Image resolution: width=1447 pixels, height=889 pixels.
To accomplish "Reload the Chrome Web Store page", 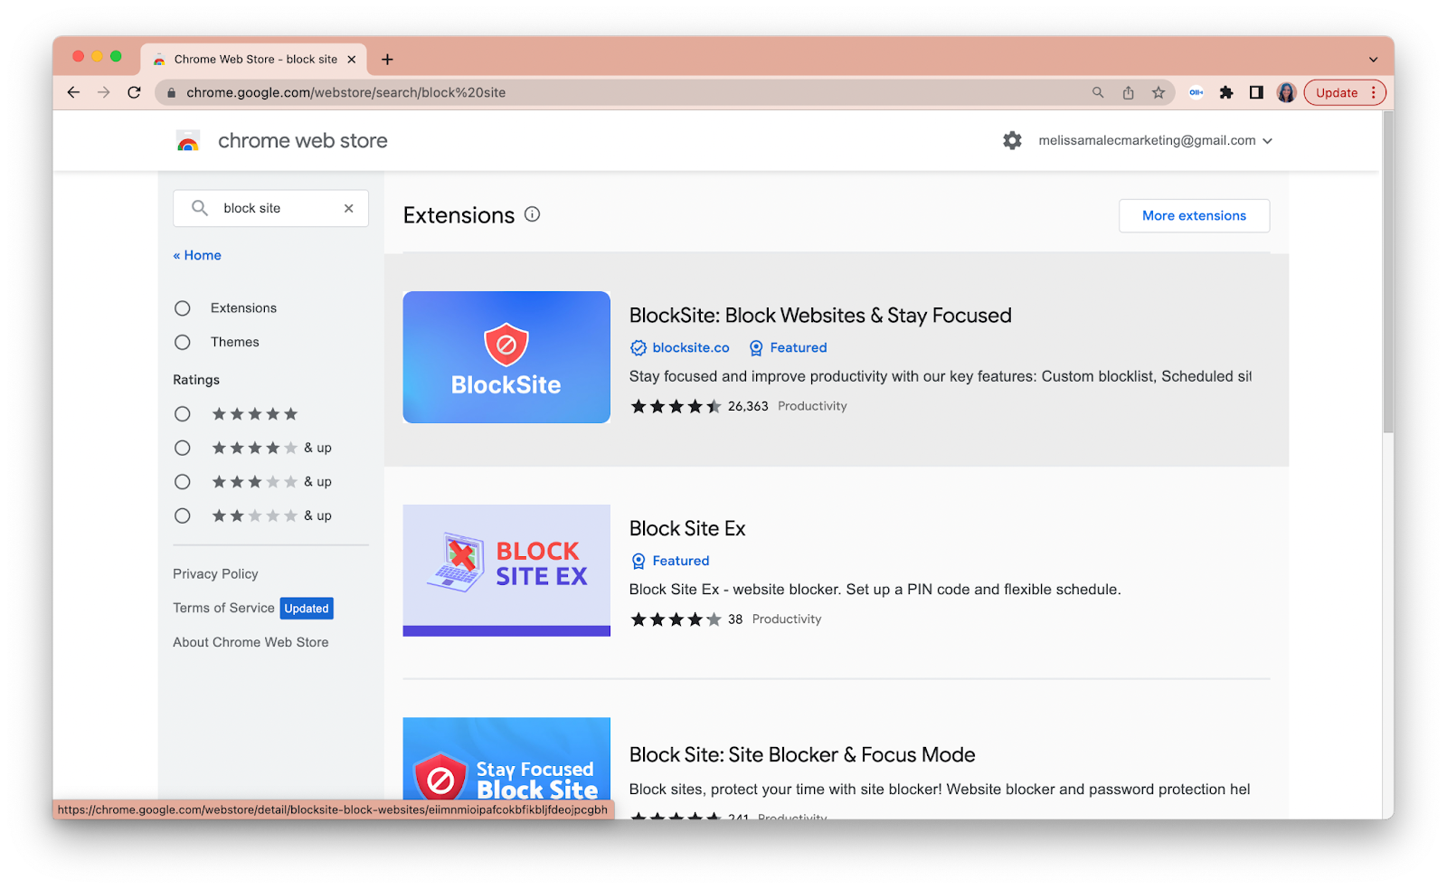I will point(134,92).
